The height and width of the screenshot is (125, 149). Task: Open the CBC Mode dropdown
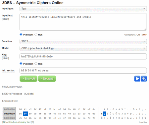83,48
